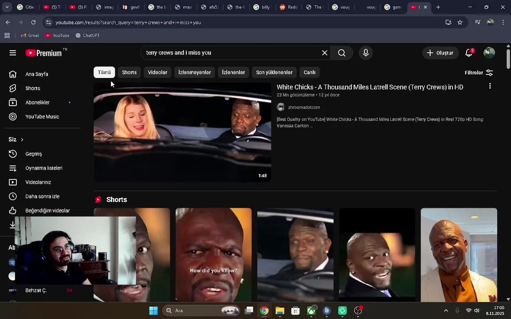Image resolution: width=511 pixels, height=319 pixels.
Task: Click the taskbar Ara search box
Action: point(201,311)
